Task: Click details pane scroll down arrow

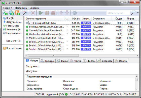Action: click(x=137, y=89)
